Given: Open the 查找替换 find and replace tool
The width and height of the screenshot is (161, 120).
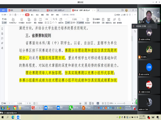Looking at the screenshot, I should 119,21.
